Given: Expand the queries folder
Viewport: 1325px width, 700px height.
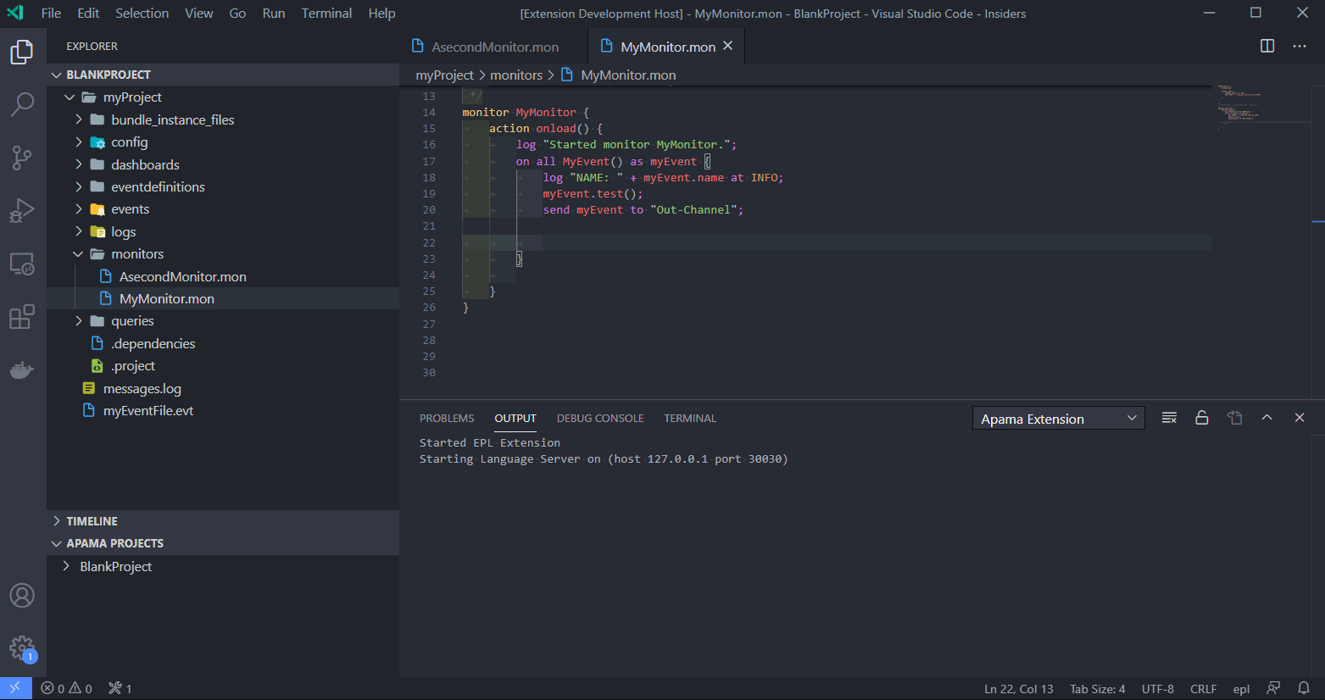Looking at the screenshot, I should (x=223, y=321).
